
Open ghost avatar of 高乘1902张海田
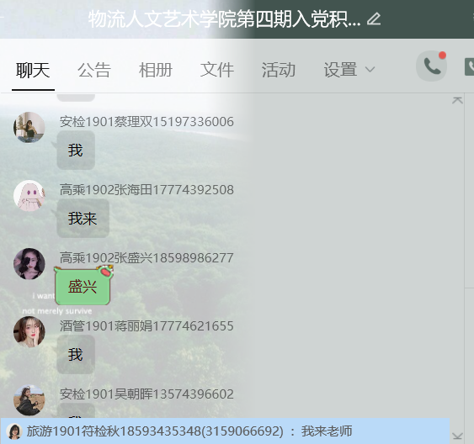pos(29,196)
